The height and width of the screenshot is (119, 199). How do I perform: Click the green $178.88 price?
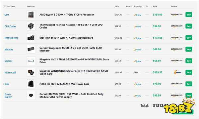(158, 38)
